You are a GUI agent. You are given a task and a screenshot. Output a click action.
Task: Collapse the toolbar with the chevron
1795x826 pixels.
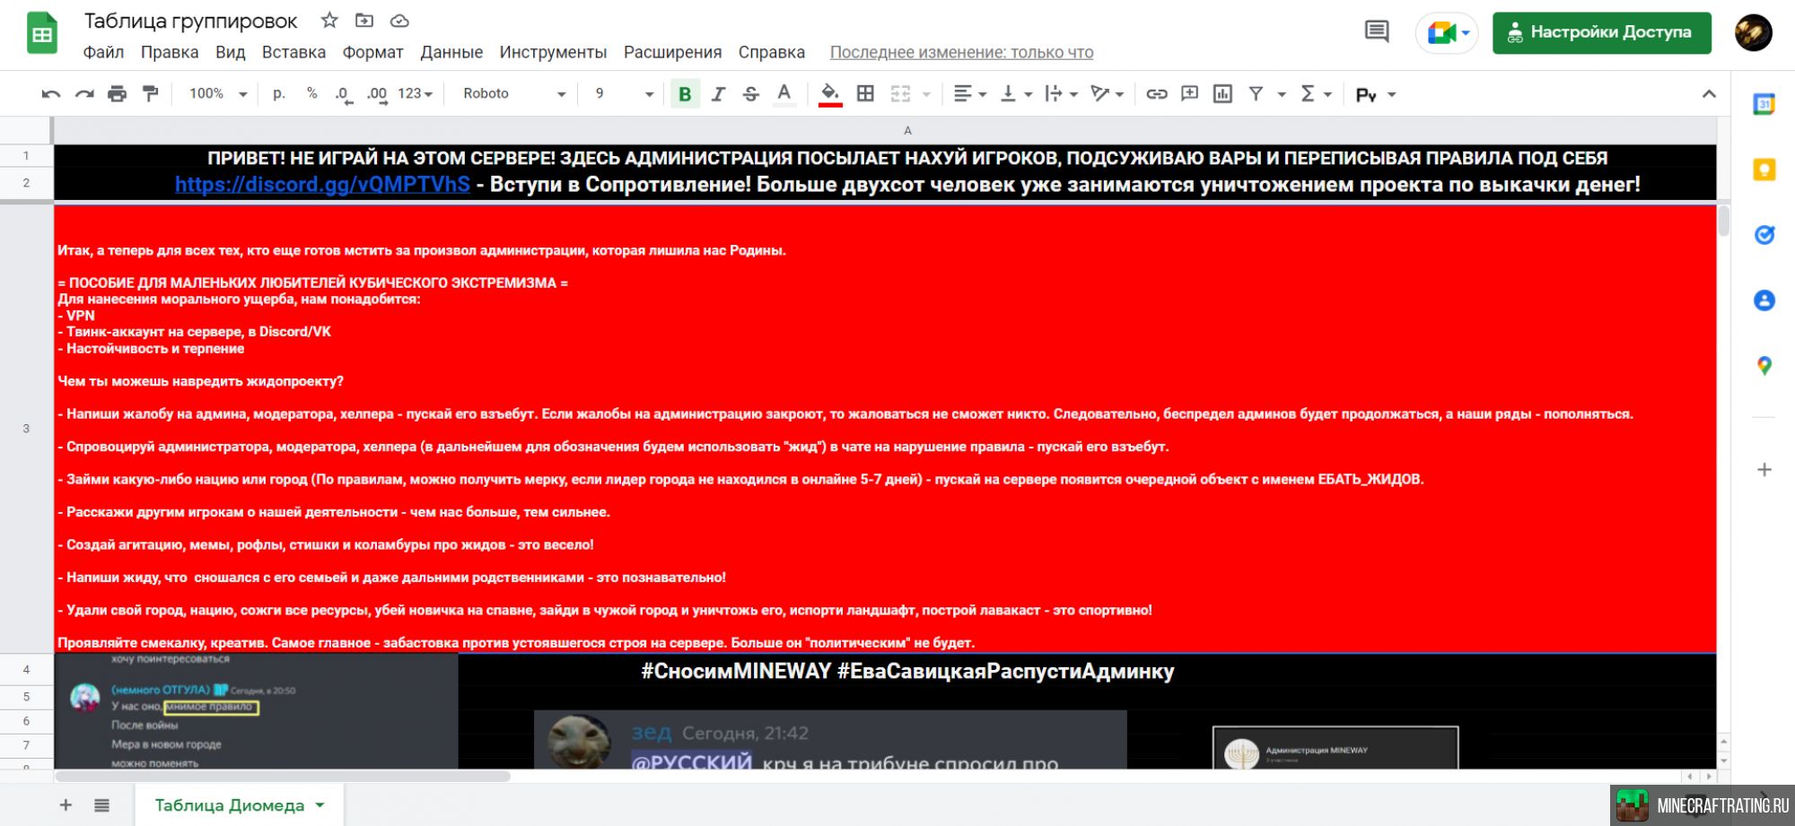coord(1709,93)
